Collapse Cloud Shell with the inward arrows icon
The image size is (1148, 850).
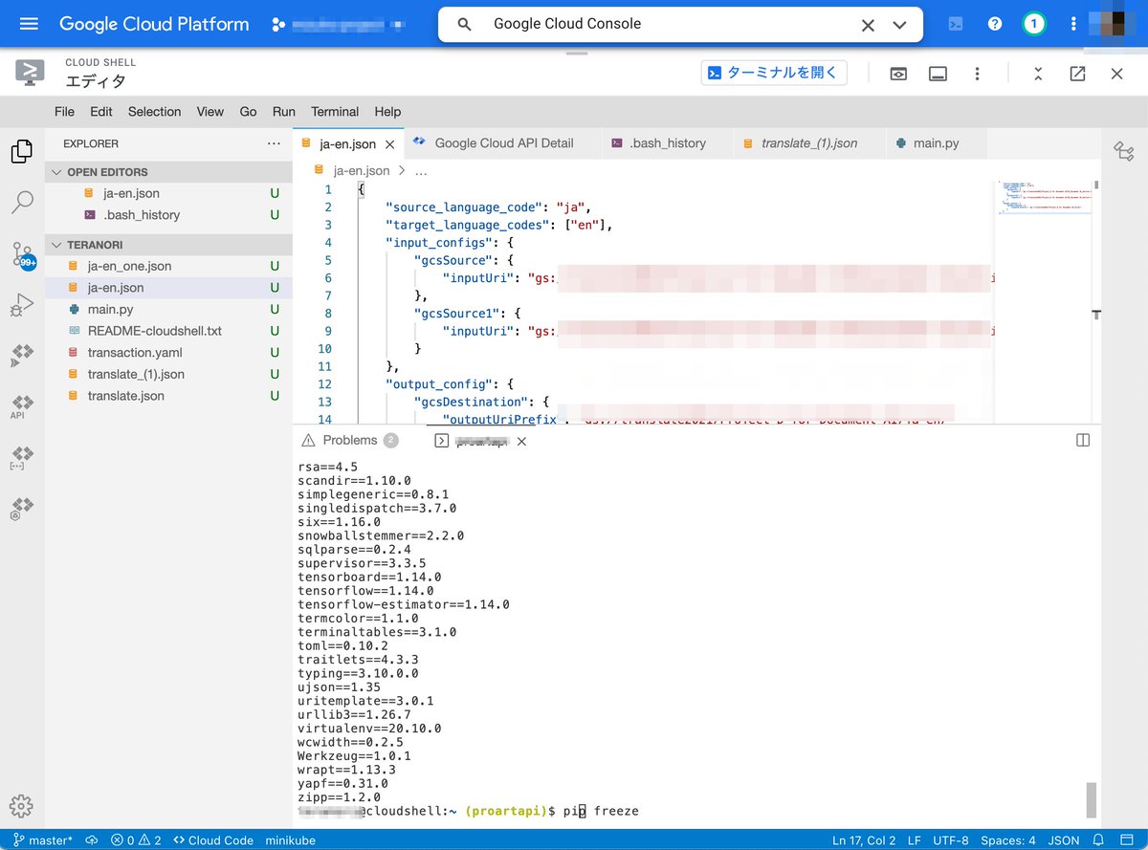pyautogui.click(x=1039, y=74)
